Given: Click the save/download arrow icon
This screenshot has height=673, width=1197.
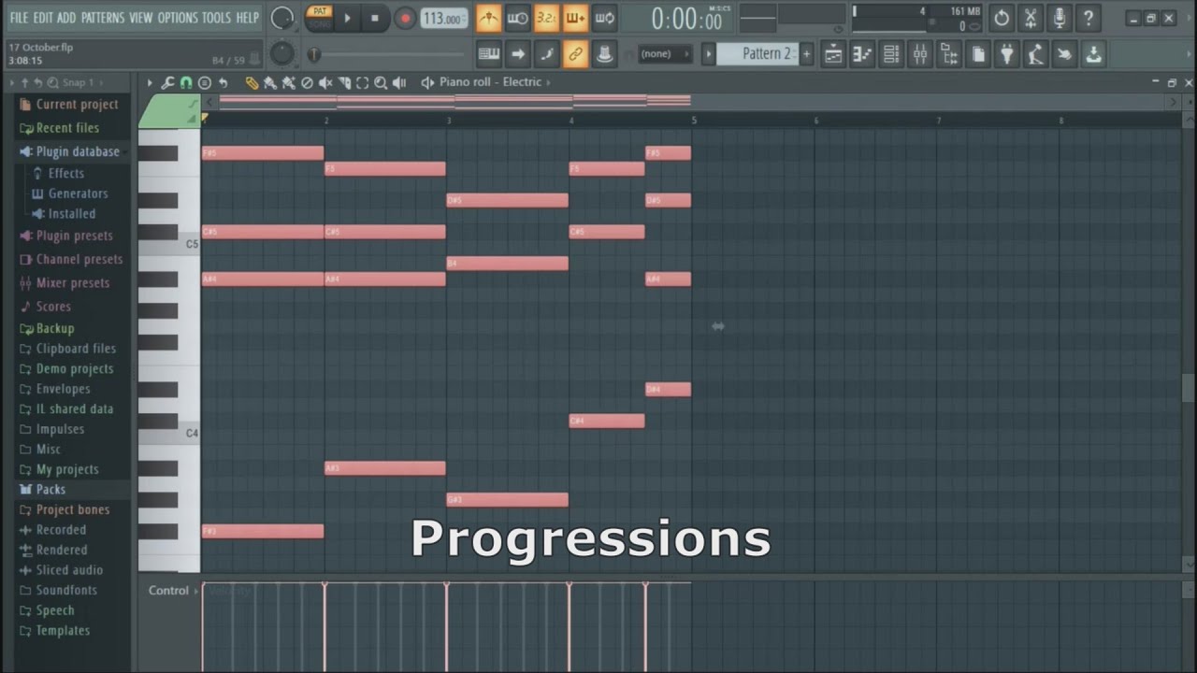Looking at the screenshot, I should [x=1093, y=54].
